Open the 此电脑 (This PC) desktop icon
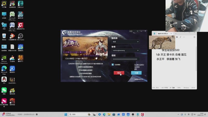Image resolution: width=208 pixels, height=117 pixels. click(x=4, y=15)
